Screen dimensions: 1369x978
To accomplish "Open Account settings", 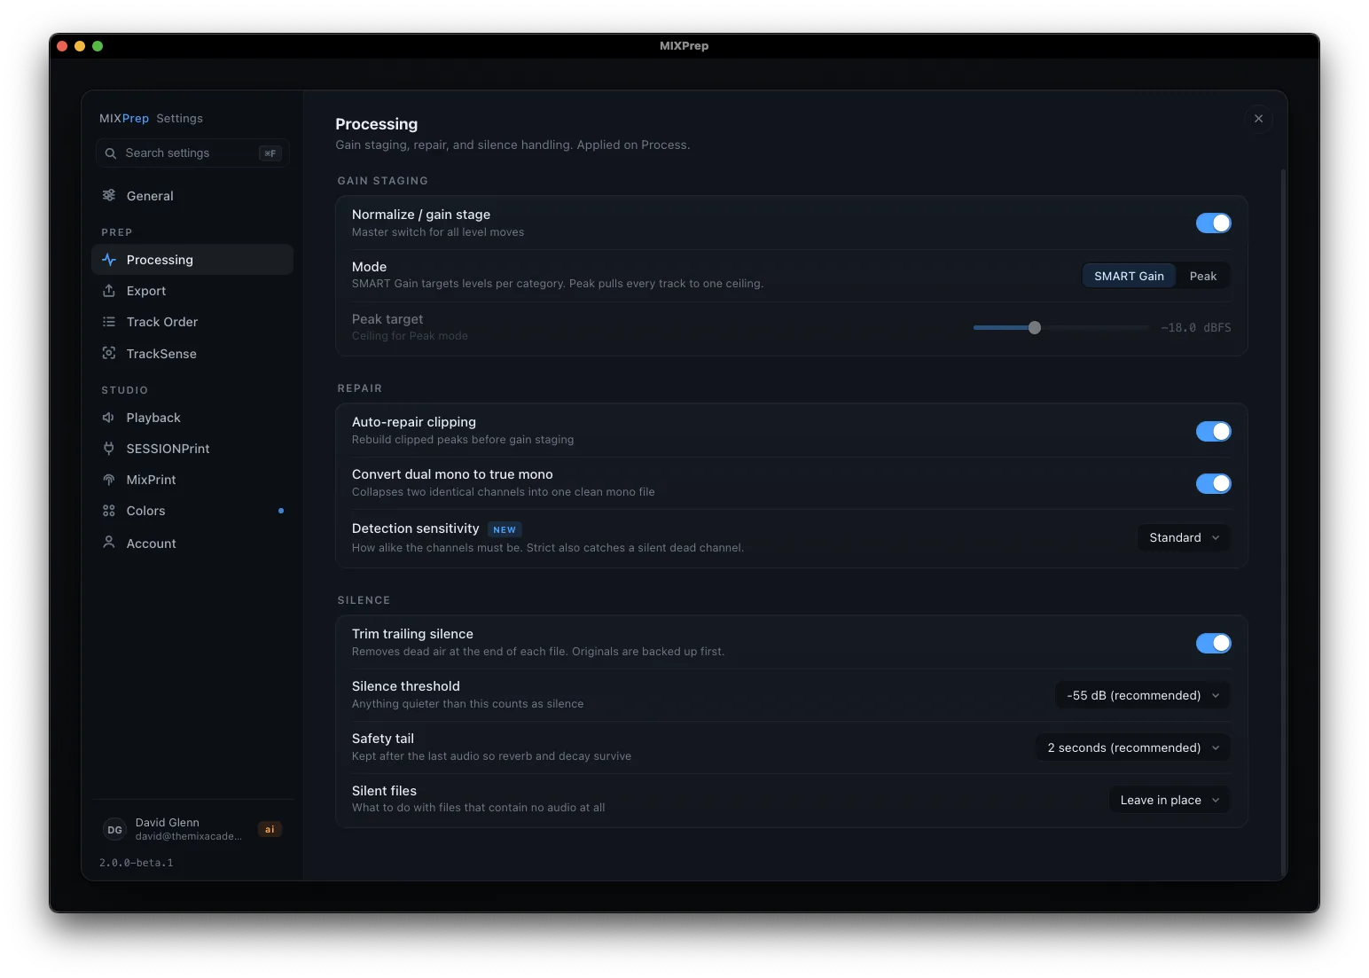I will tap(192, 544).
